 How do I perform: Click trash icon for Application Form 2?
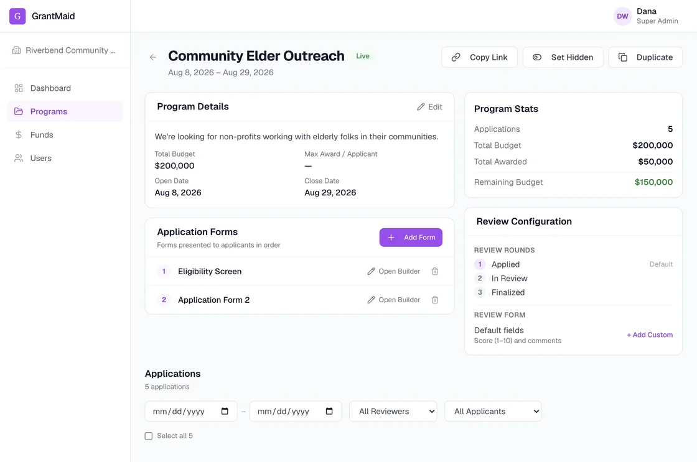point(435,300)
